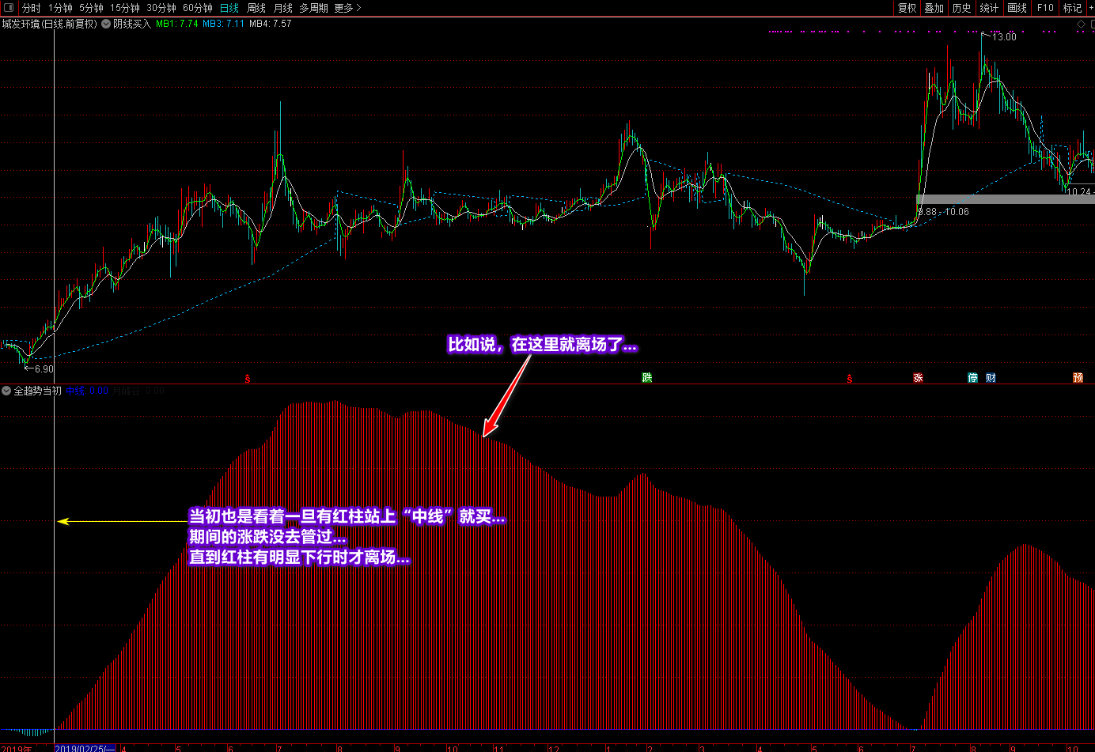The width and height of the screenshot is (1095, 752).
Task: Click the green 跌 event marker
Action: click(646, 378)
